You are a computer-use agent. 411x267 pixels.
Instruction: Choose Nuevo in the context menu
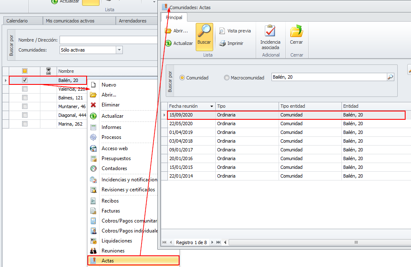coord(109,85)
